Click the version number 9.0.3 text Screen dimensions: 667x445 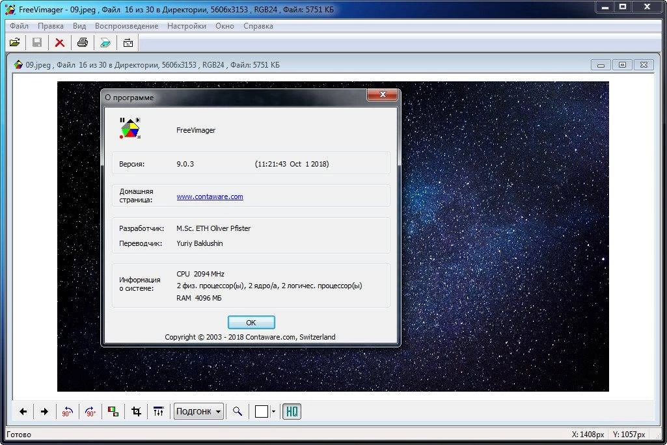coord(185,164)
